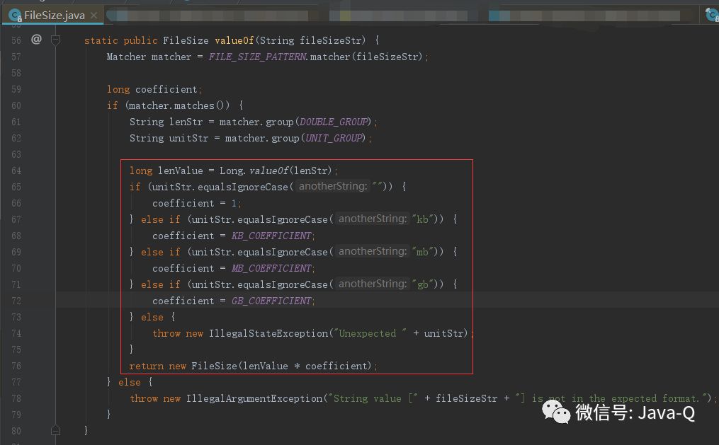Click line number 64 in the gutter
The height and width of the screenshot is (445, 719).
click(x=16, y=171)
